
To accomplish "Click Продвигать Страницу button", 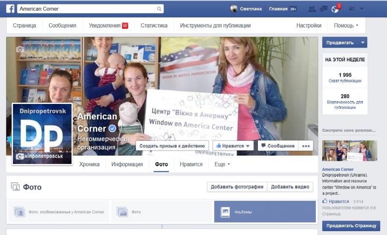I will click(x=351, y=226).
